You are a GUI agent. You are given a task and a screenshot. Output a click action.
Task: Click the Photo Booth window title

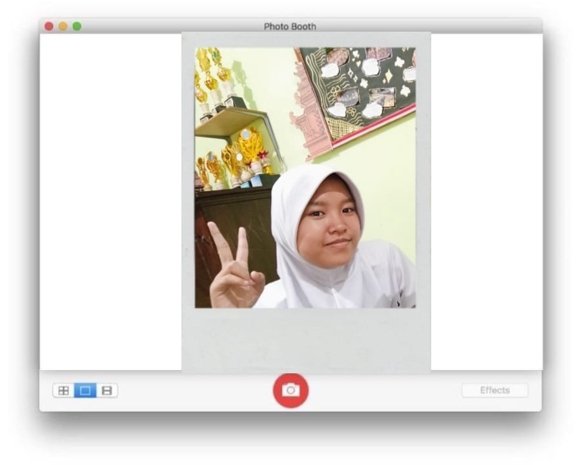pos(290,26)
